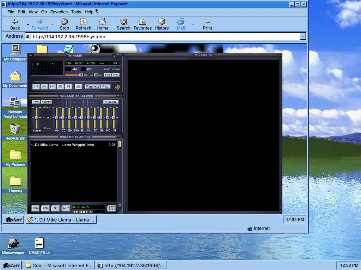Click the Search toolbar button
The height and width of the screenshot is (270, 361).
[124, 24]
